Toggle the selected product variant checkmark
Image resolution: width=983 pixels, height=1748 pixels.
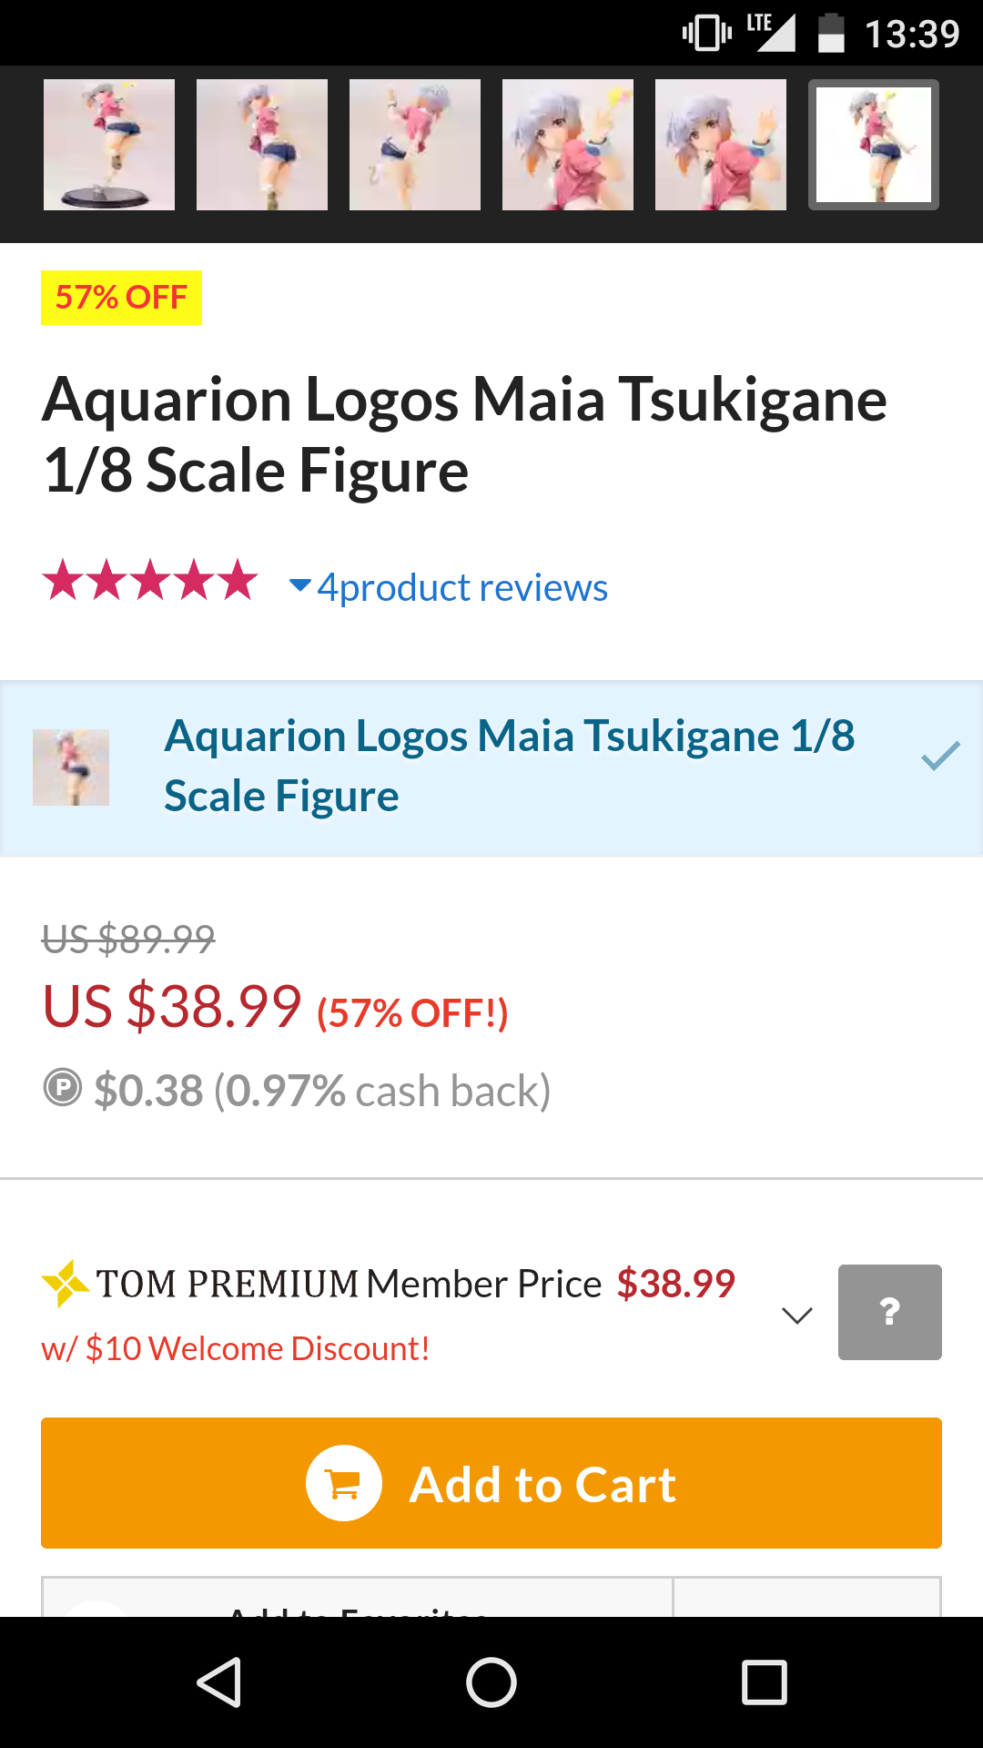pos(940,756)
